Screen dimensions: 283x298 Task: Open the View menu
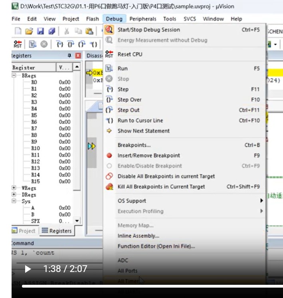(x=50, y=19)
